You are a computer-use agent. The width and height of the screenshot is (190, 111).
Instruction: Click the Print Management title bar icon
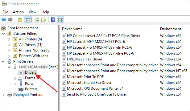pos(4,4)
